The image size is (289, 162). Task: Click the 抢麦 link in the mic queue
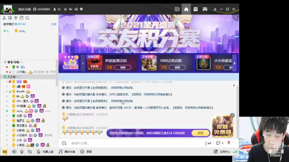[53, 24]
